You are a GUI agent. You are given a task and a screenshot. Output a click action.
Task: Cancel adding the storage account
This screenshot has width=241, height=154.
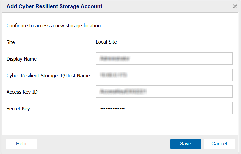click(219, 144)
